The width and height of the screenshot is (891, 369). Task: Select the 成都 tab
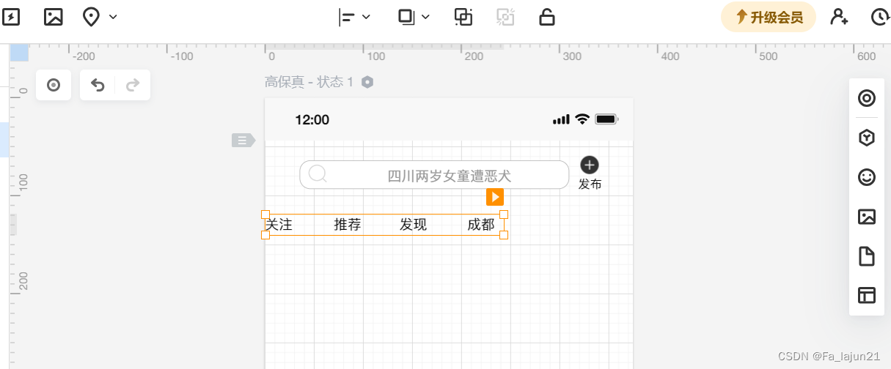tap(481, 225)
